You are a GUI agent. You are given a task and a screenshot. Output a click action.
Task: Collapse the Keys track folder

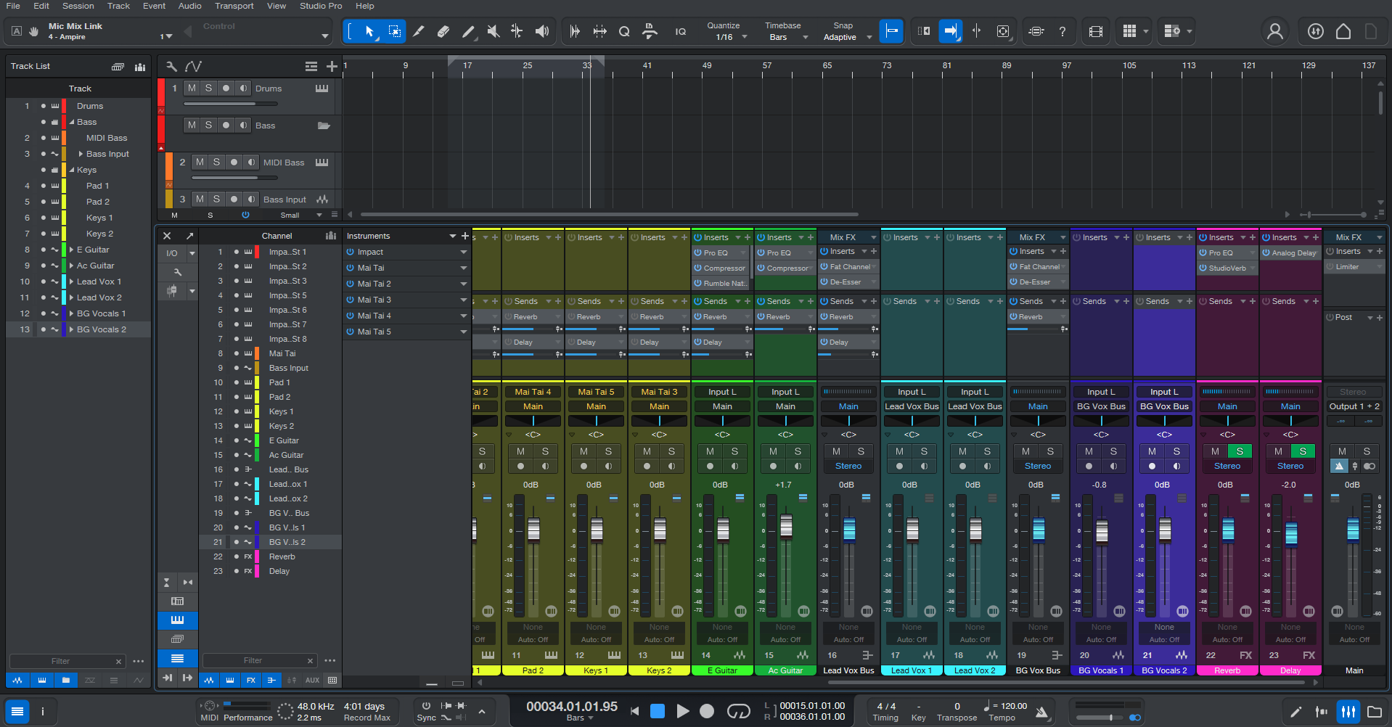(73, 169)
